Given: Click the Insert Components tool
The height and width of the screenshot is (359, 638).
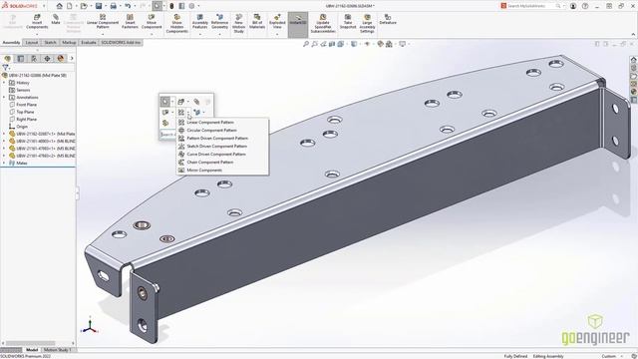Looking at the screenshot, I should (x=37, y=22).
